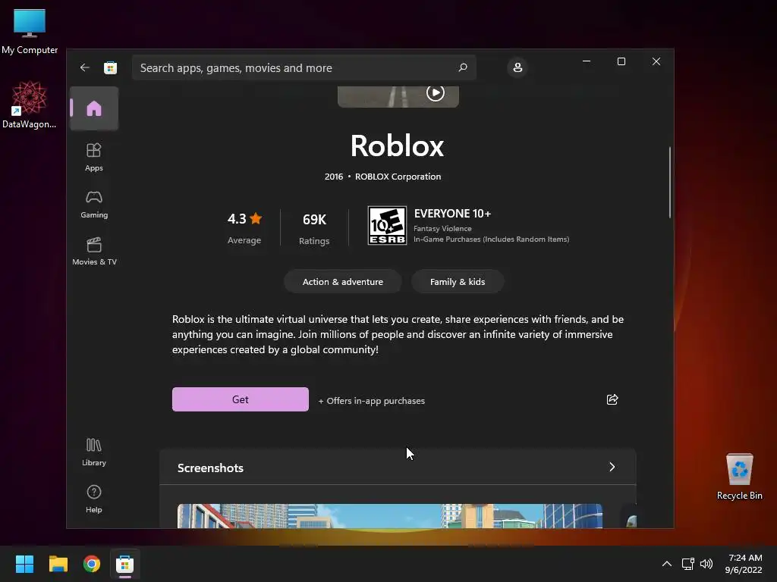
Task: Click the search magnifier icon
Action: 463,67
